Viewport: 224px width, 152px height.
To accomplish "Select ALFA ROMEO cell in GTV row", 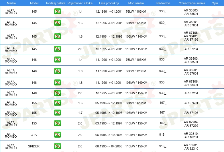I will pos(11,135).
